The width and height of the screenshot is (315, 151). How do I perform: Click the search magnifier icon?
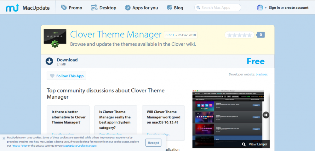[198, 8]
